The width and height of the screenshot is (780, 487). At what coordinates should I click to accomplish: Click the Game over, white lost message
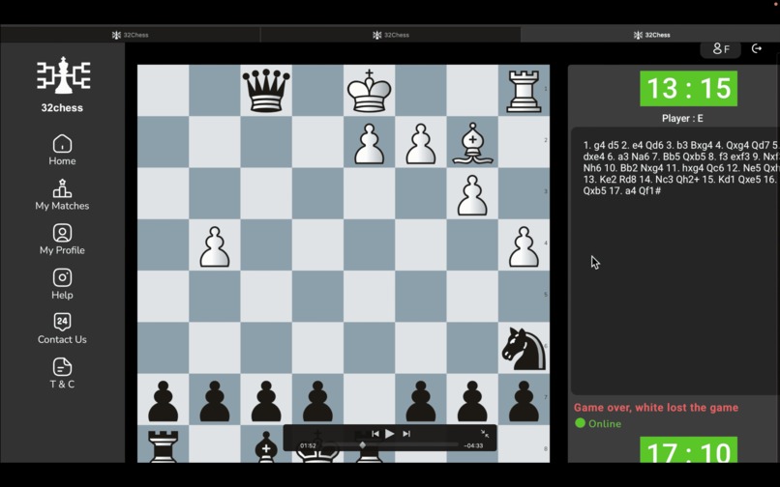pos(655,408)
